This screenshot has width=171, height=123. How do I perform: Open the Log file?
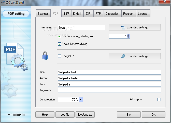[x=65, y=115]
